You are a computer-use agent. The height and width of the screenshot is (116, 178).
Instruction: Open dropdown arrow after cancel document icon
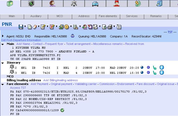[57, 26]
